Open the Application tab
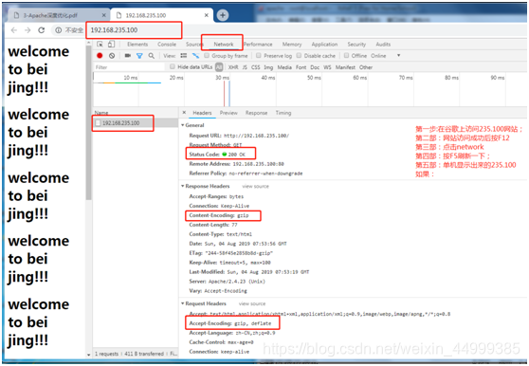 click(x=324, y=45)
